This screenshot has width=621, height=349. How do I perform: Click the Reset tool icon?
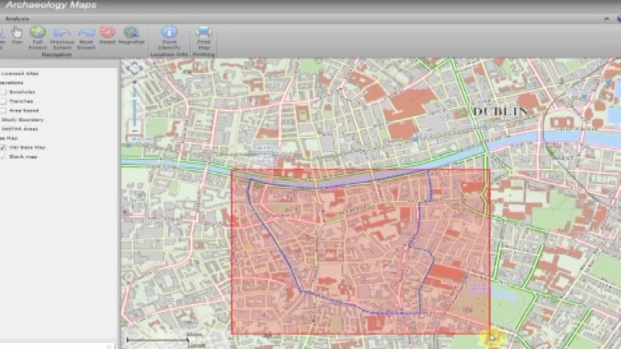[x=107, y=32]
